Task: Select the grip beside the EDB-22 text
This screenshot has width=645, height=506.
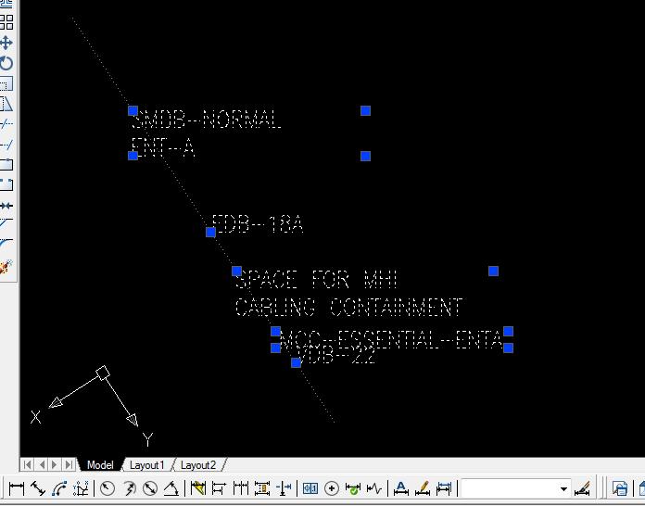Action: (x=297, y=362)
